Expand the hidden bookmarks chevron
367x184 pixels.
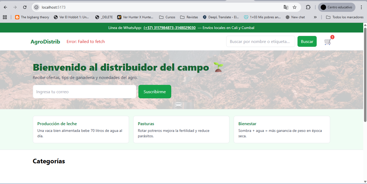click(315, 17)
